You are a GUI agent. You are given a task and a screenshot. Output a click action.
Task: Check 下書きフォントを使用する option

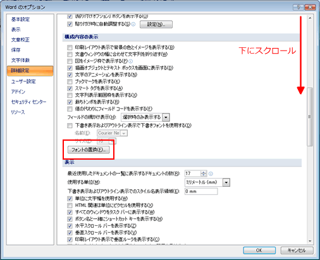70,126
